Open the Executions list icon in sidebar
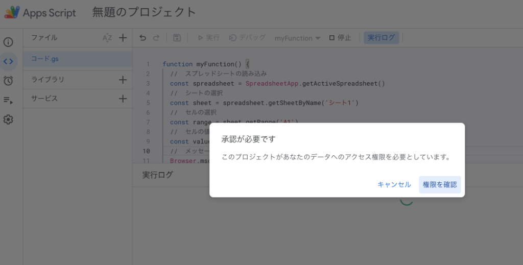The width and height of the screenshot is (523, 265). click(8, 101)
